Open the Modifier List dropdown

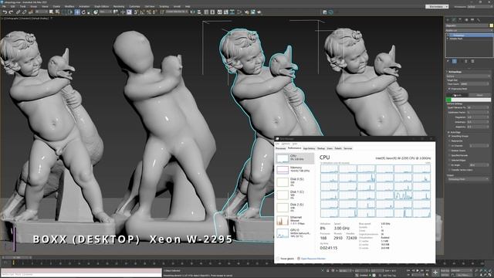[x=469, y=31]
